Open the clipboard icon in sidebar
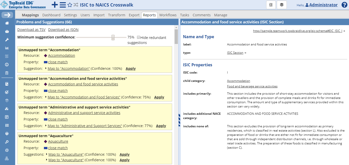Screen dimensions: 349x165 (7, 73)
